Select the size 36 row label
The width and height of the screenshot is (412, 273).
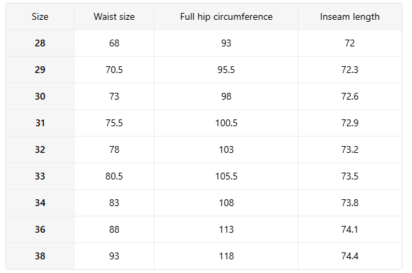click(40, 229)
